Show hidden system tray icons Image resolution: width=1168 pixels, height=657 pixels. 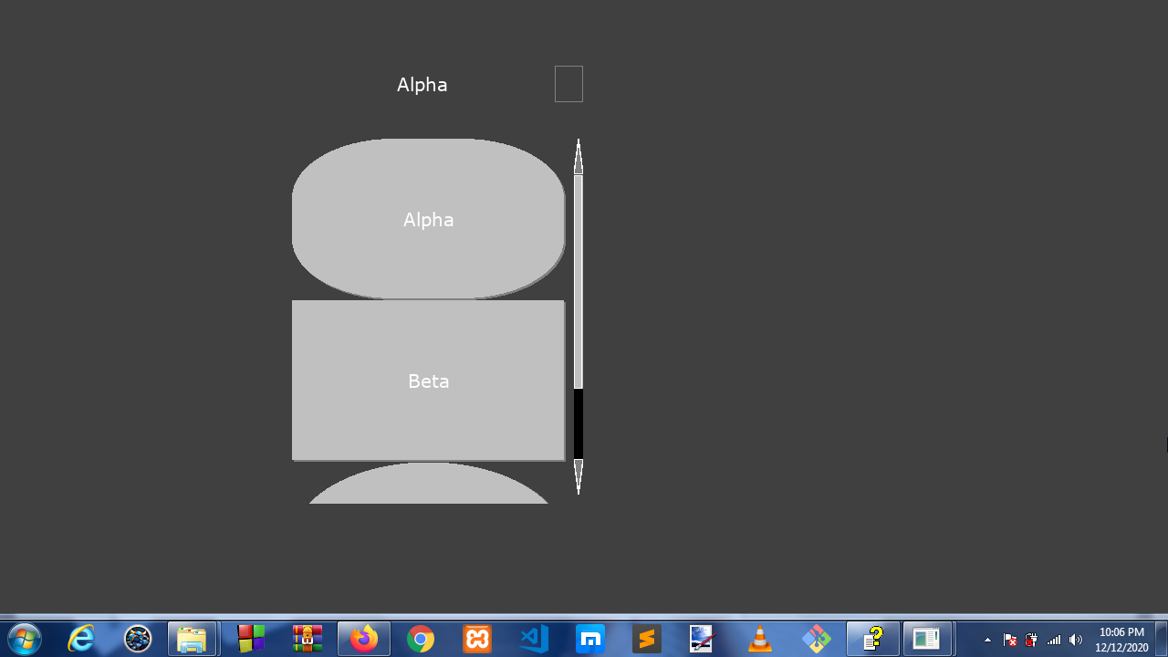tap(987, 640)
